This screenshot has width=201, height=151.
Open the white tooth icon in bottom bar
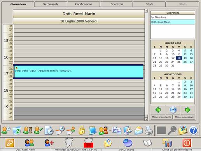tap(69, 143)
